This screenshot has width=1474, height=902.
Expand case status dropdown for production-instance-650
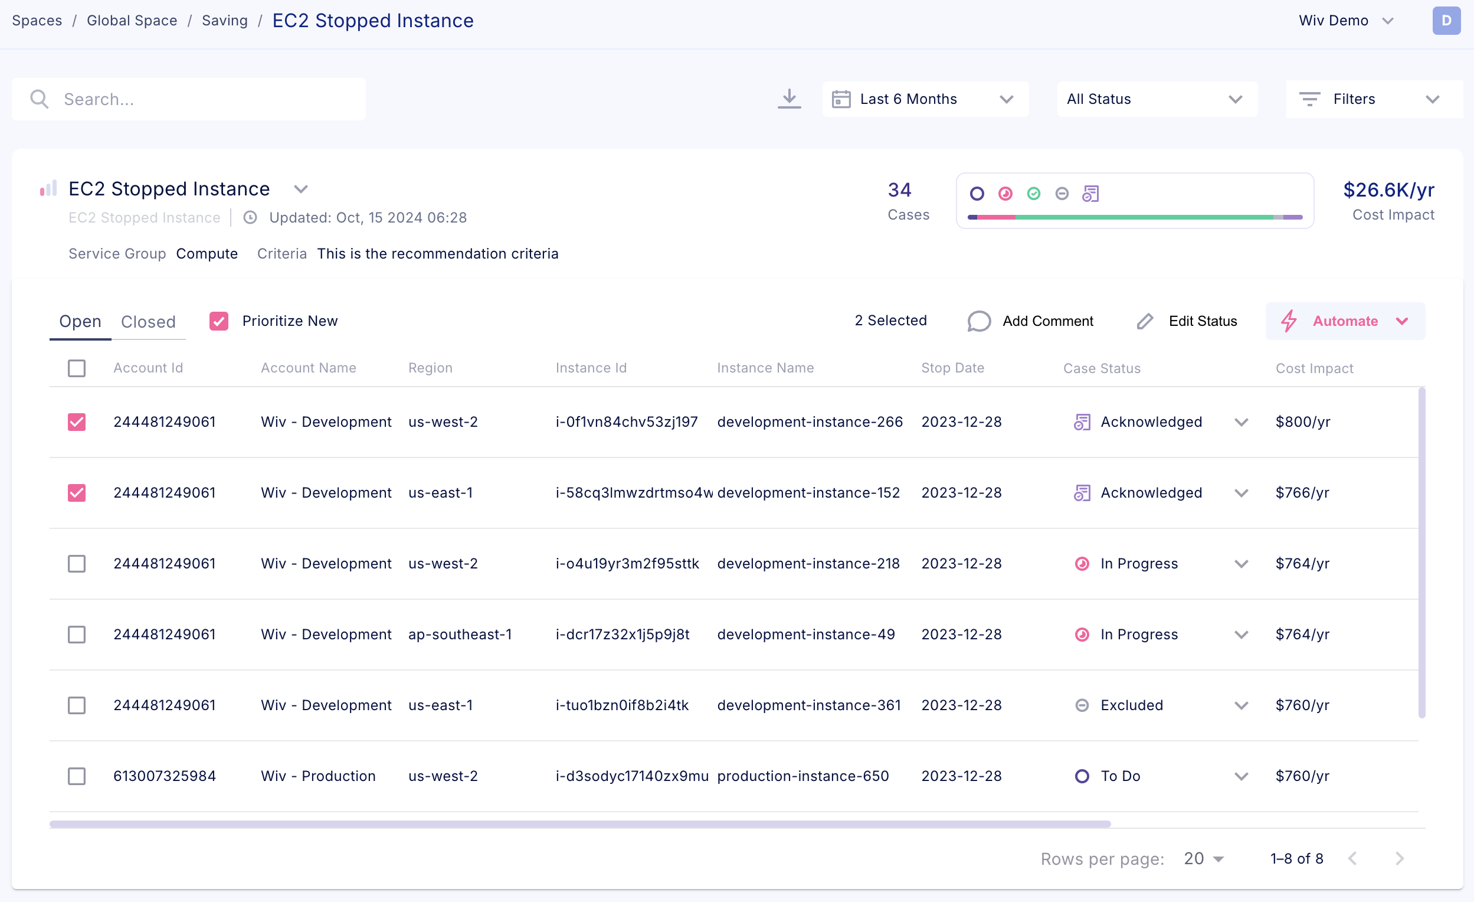[1241, 776]
